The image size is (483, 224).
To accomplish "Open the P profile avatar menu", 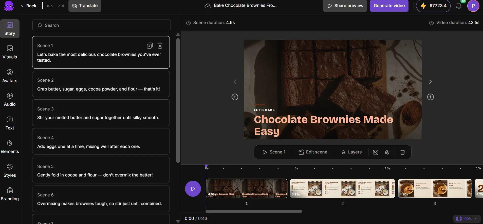I will tap(473, 6).
